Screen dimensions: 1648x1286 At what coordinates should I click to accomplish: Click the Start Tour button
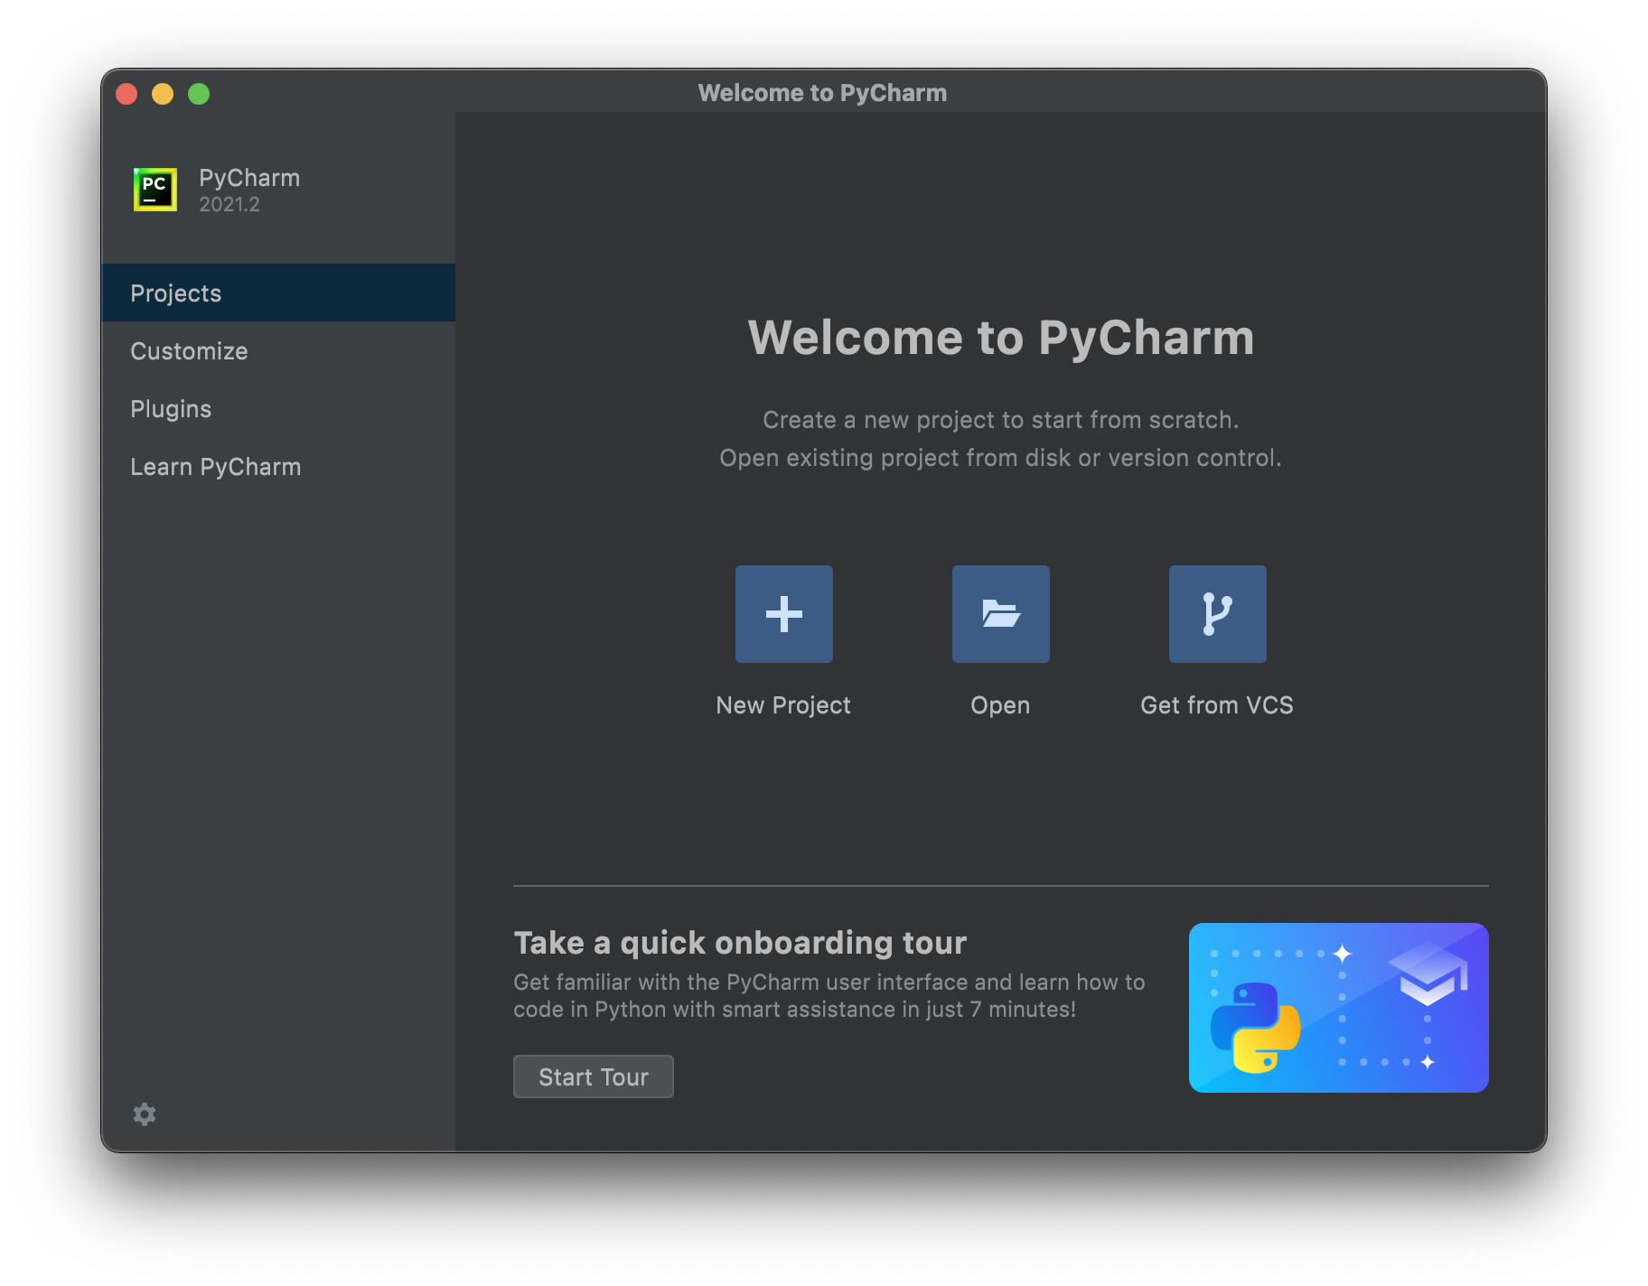593,1076
